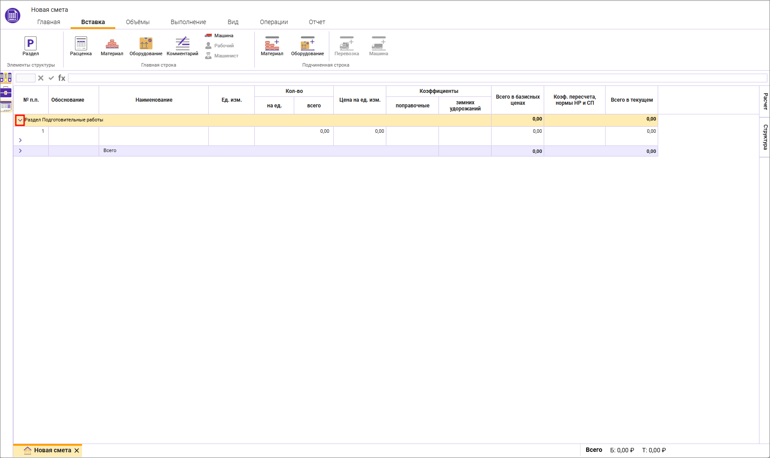Viewport: 770px width, 458px height.
Task: Confirm formula entry with the checkmark
Action: point(51,78)
